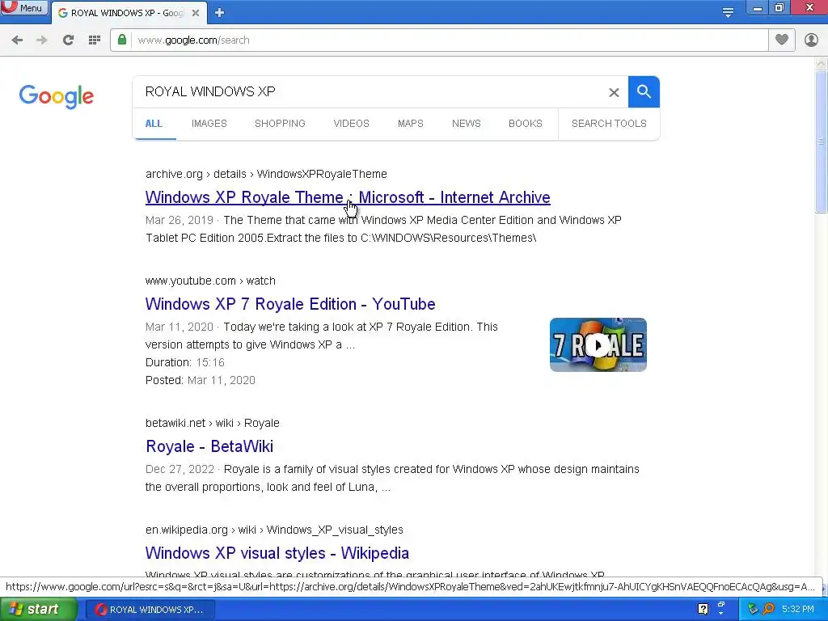
Task: Clear the search query with X
Action: [614, 92]
